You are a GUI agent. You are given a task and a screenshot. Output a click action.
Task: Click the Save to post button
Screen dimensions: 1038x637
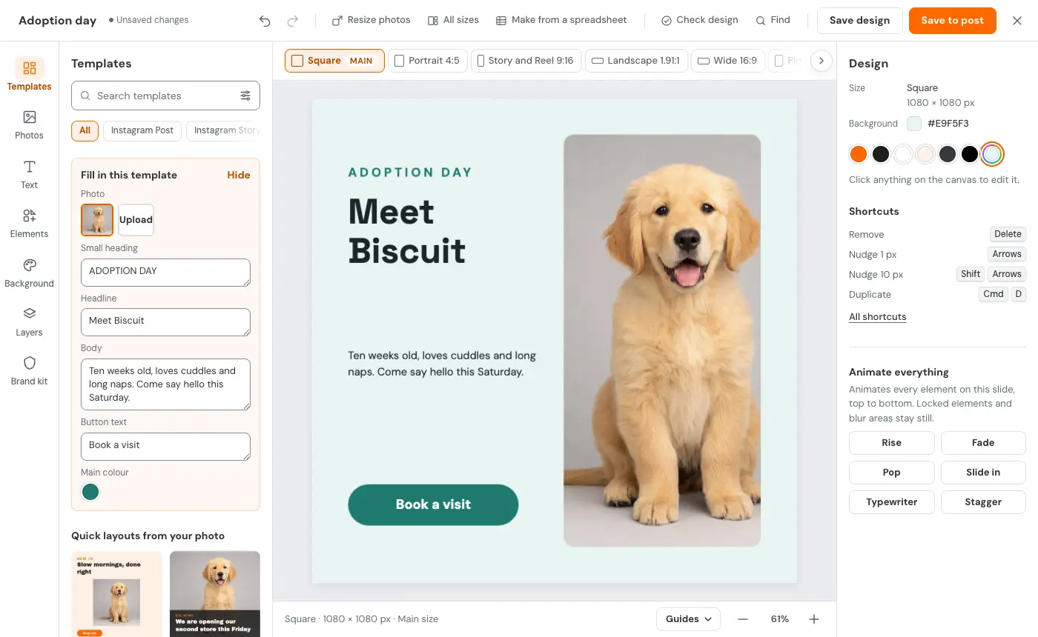pos(952,21)
